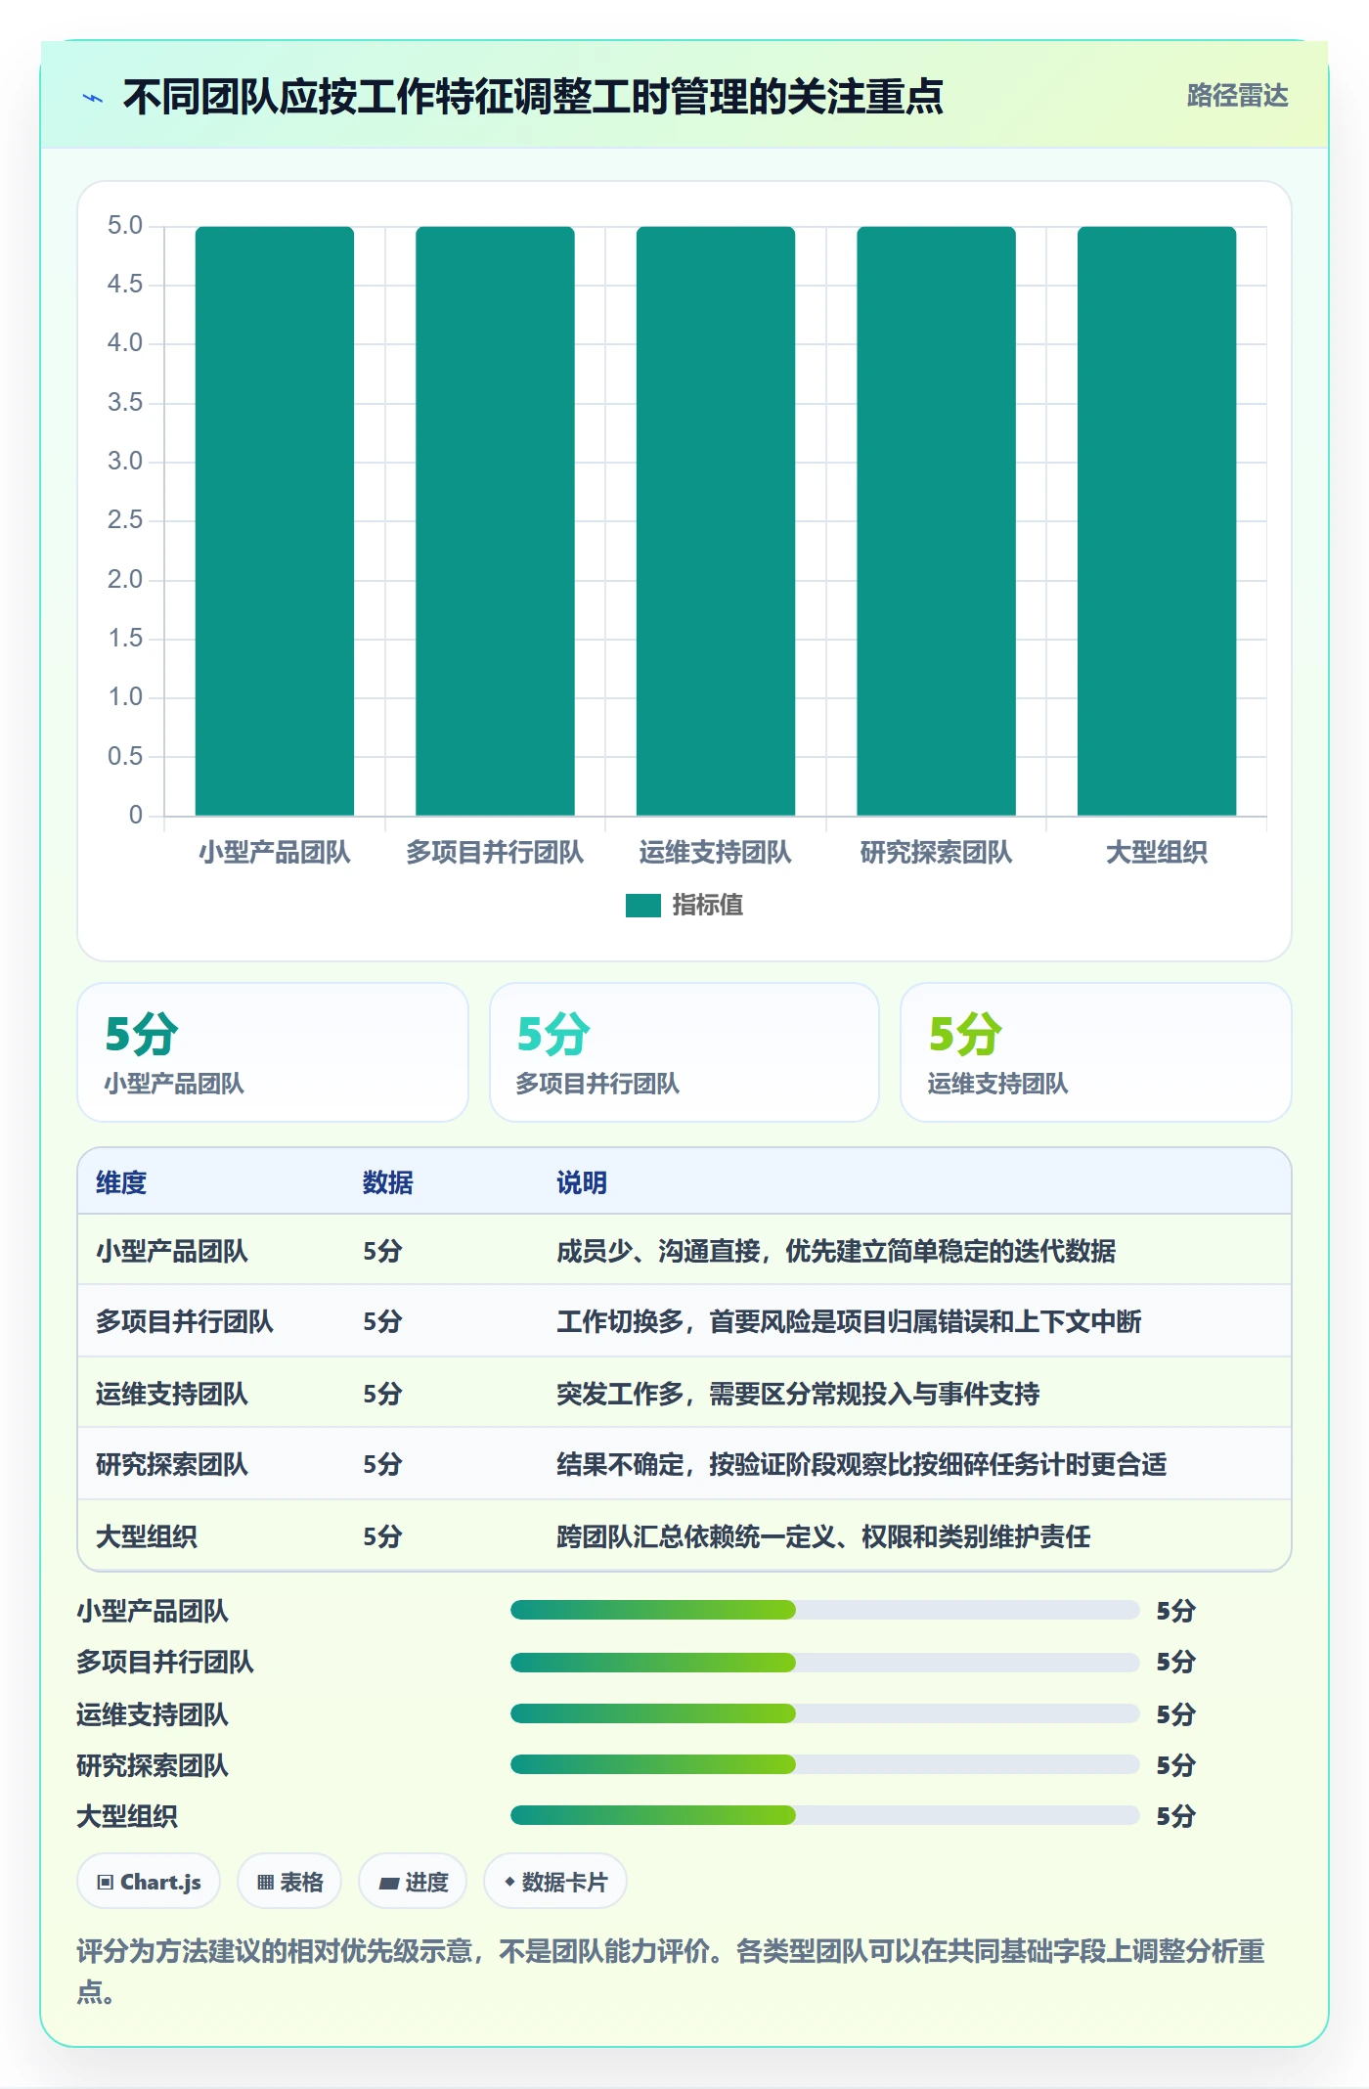
Task: Click the 4.5 value on the chart axis
Action: click(x=125, y=285)
